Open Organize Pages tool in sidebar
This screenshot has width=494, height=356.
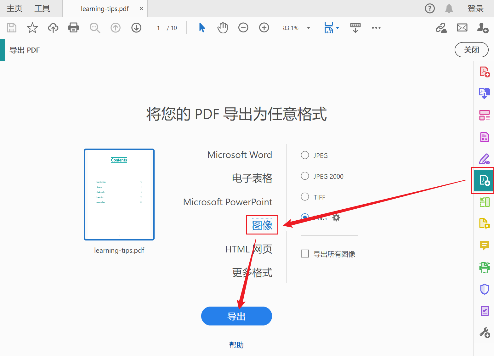coord(485,115)
